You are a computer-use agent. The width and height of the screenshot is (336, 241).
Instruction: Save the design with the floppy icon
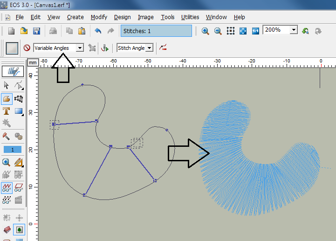(37, 31)
